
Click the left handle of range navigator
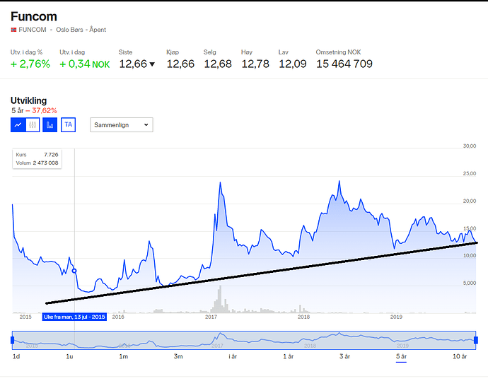13,340
